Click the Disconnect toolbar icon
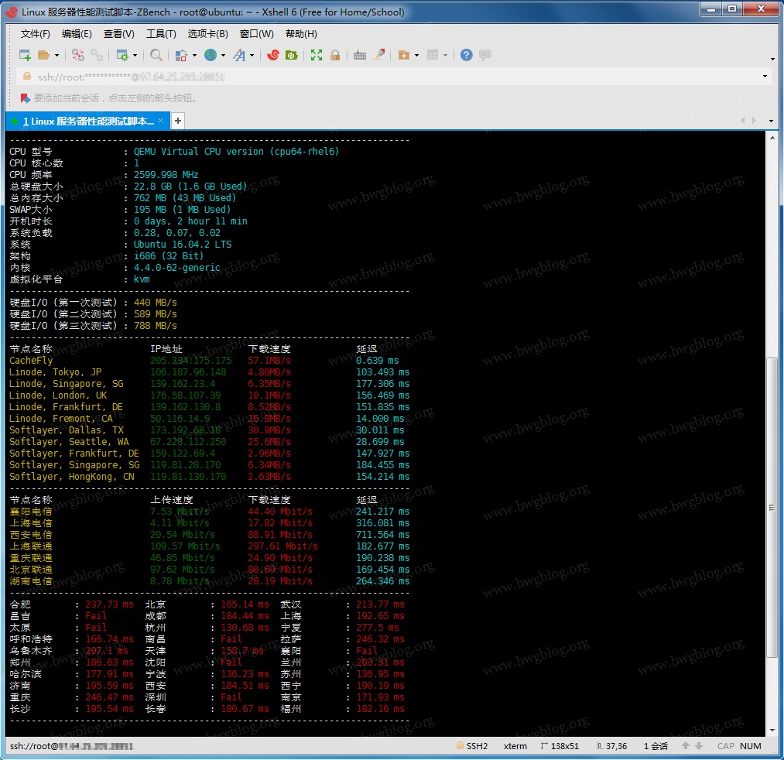The width and height of the screenshot is (784, 760). [x=97, y=55]
